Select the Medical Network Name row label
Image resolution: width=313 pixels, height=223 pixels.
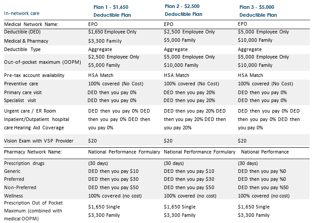pos(31,24)
